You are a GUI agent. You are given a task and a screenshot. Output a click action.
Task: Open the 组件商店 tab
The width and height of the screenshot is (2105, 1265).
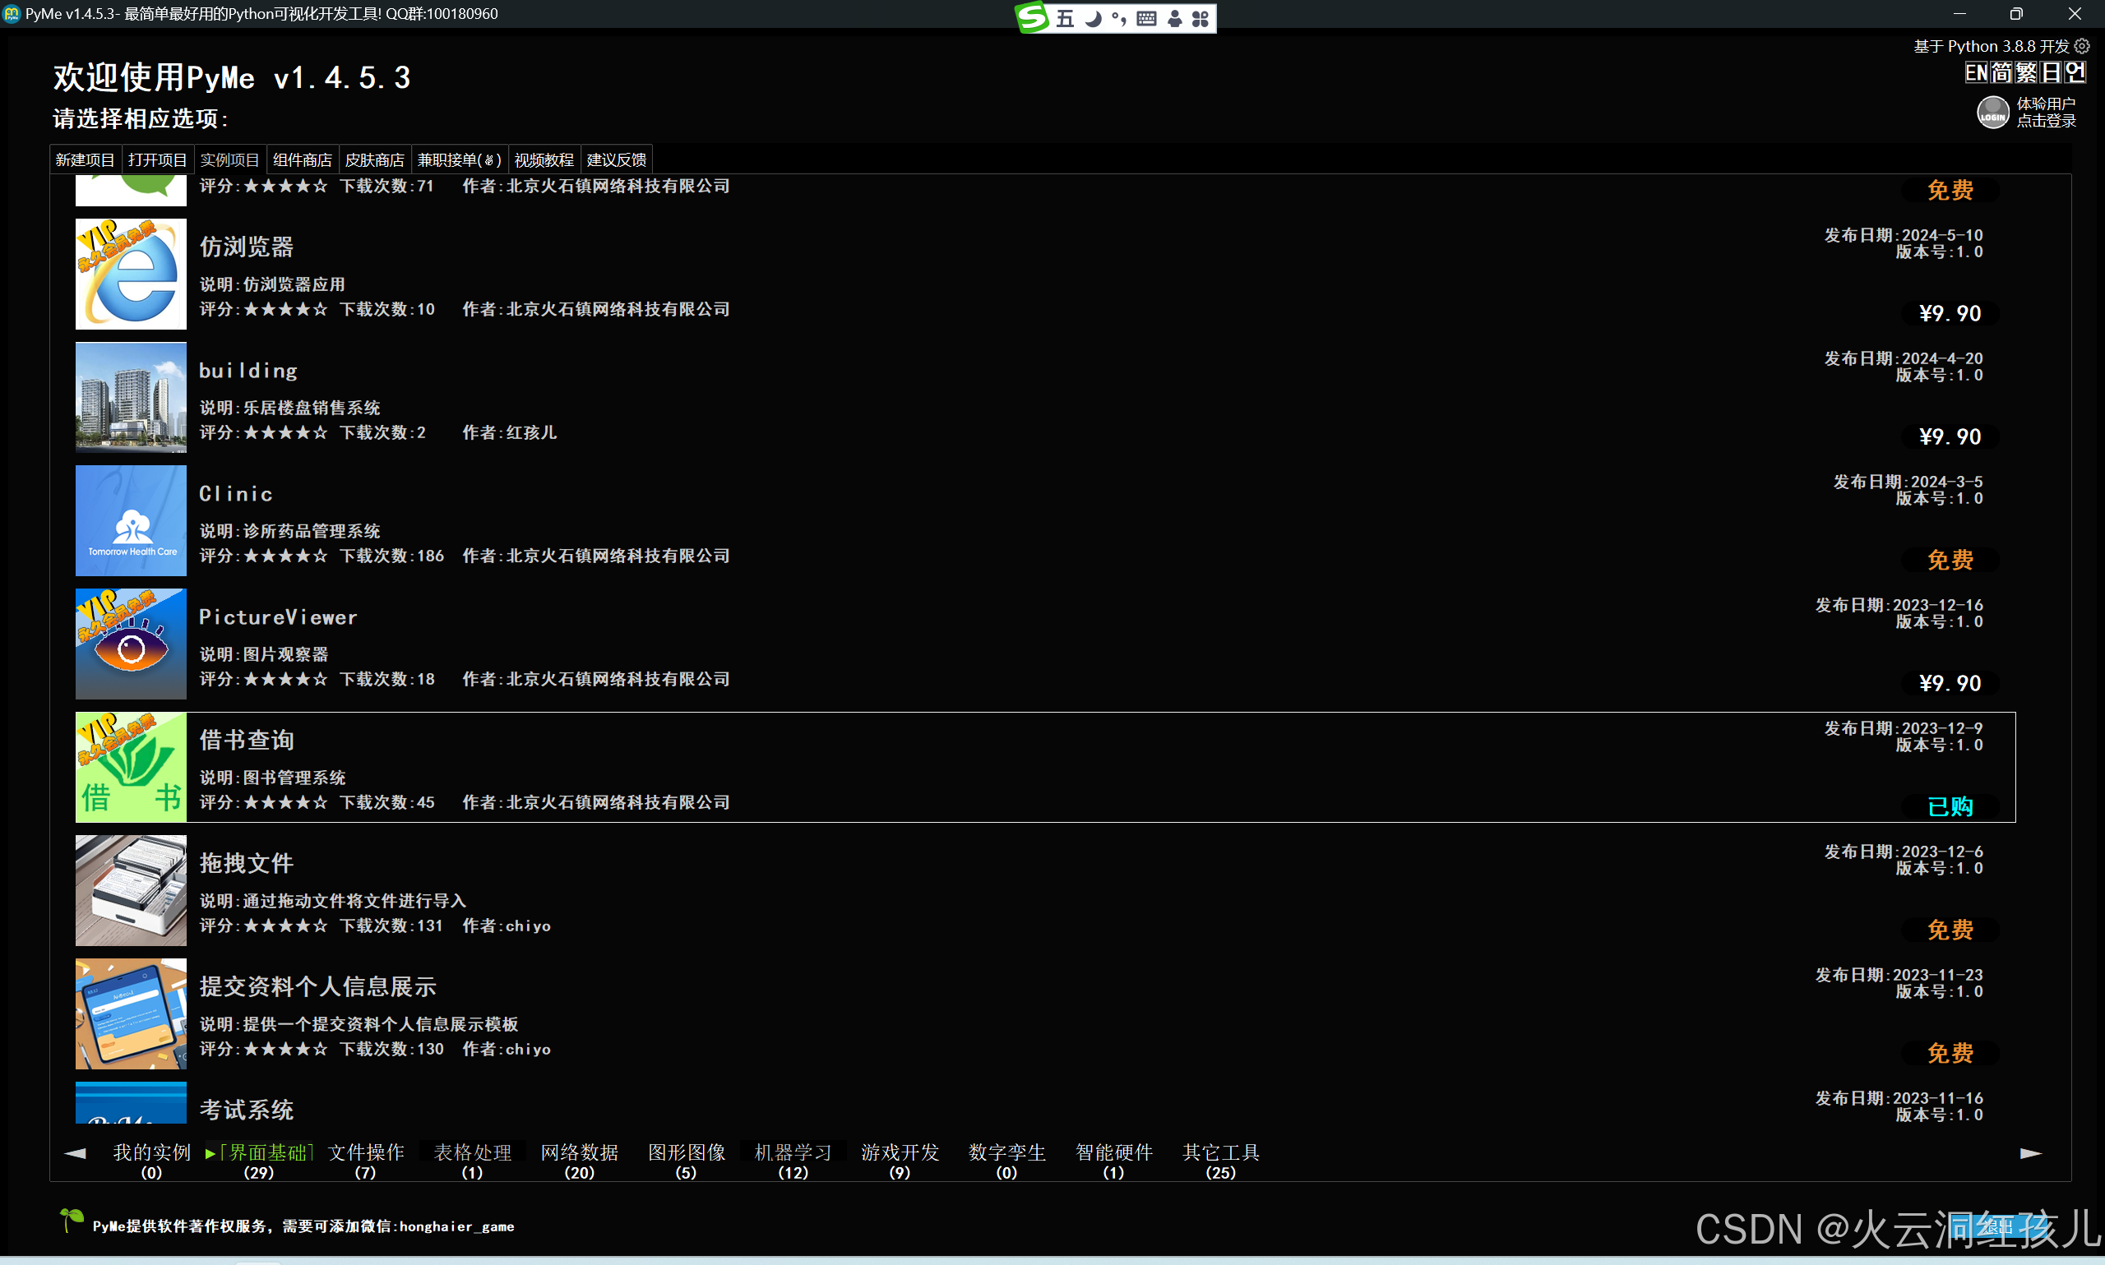pyautogui.click(x=302, y=160)
